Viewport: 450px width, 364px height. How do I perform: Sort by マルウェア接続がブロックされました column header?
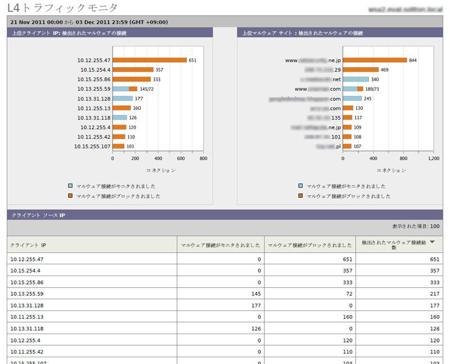(310, 245)
